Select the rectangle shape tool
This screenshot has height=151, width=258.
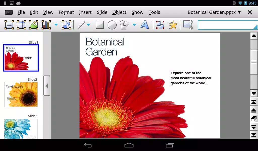coord(100,25)
